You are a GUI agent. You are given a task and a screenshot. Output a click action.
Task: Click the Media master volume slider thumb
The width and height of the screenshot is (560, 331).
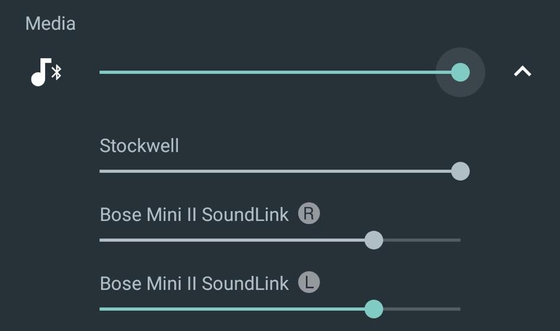tap(460, 72)
